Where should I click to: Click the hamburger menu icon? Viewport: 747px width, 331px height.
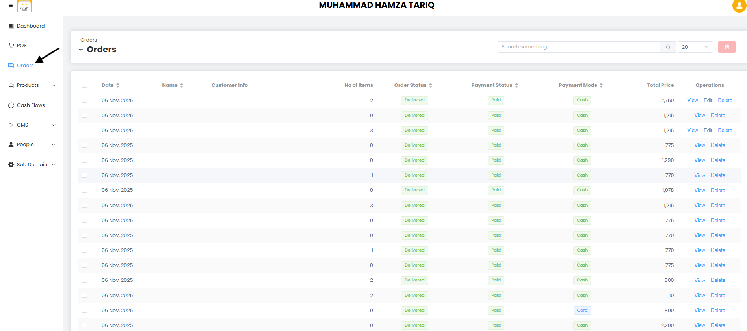tap(11, 6)
